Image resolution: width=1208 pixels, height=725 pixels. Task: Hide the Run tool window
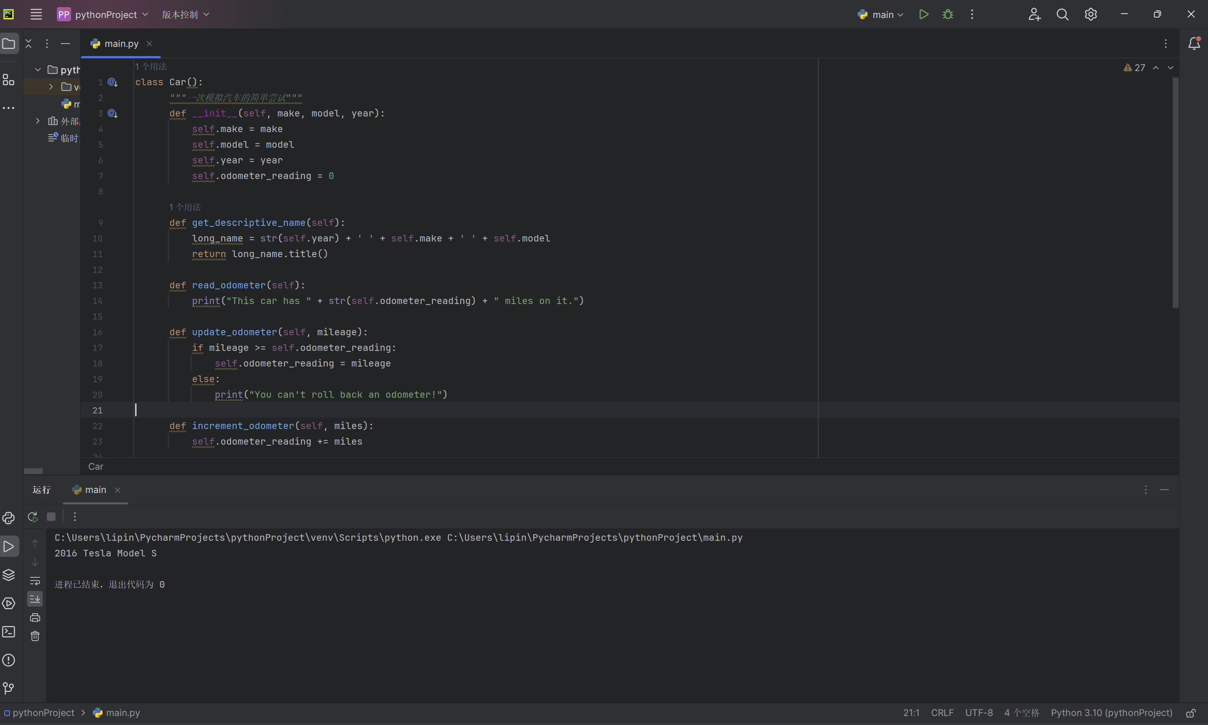[x=1164, y=490]
